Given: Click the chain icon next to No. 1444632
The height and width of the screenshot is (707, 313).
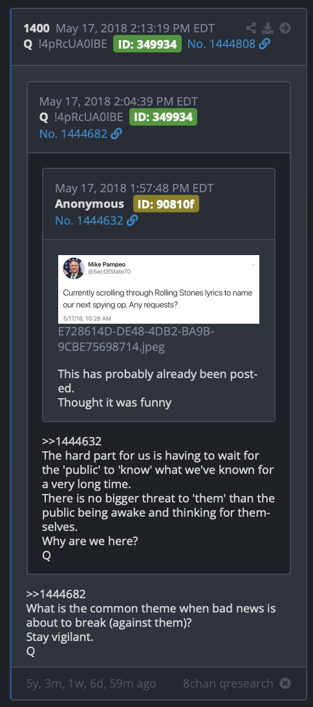Looking at the screenshot, I should (132, 220).
